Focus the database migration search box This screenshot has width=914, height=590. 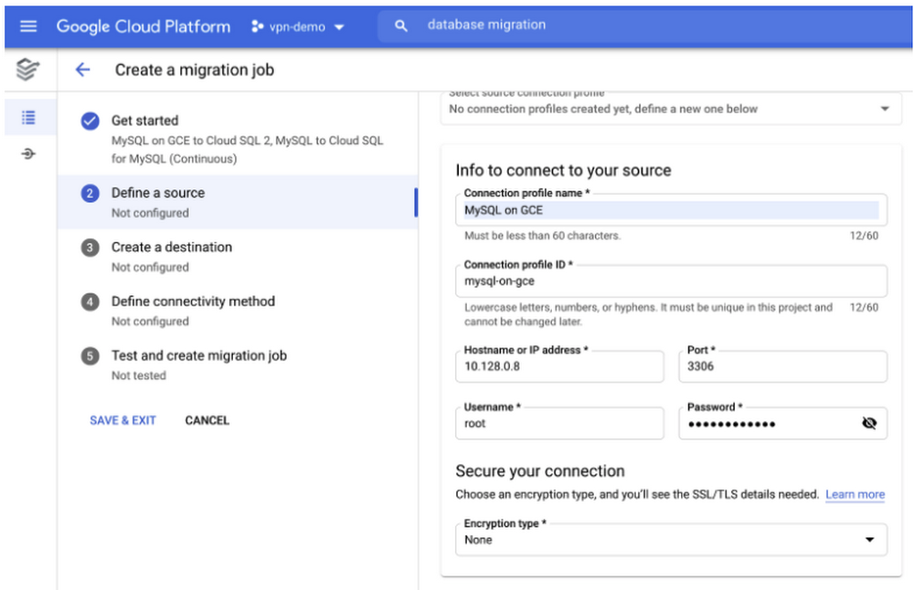(644, 26)
